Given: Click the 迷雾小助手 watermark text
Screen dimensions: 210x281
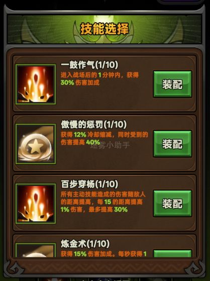Looking at the screenshot, I should [110, 145].
